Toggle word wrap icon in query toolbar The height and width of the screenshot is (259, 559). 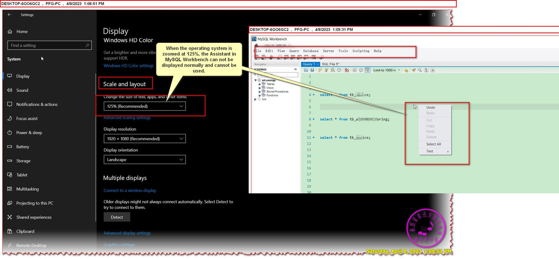433,70
